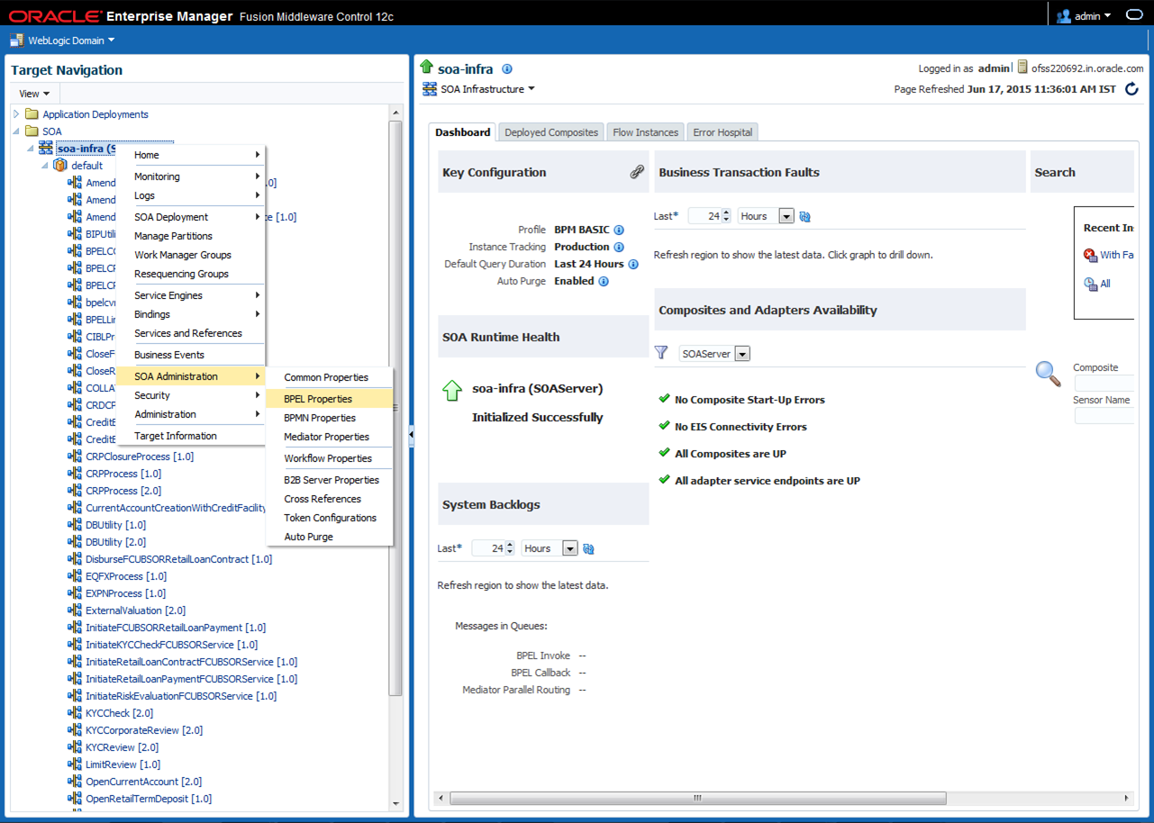This screenshot has height=823, width=1154.
Task: Collapse the default partition node
Action: (x=45, y=166)
